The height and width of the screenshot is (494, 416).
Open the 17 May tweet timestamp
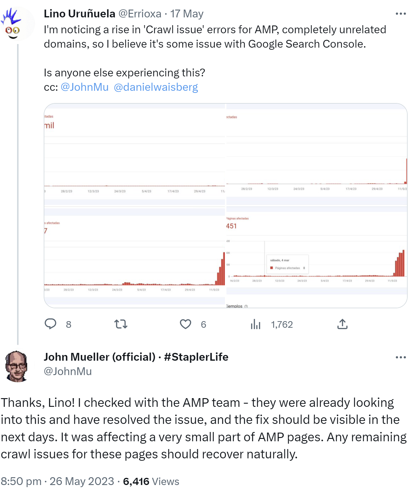(x=186, y=13)
